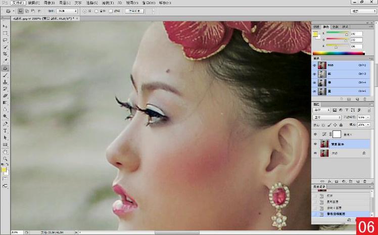
Task: Select the 目标 radio button
Action: tap(97, 11)
